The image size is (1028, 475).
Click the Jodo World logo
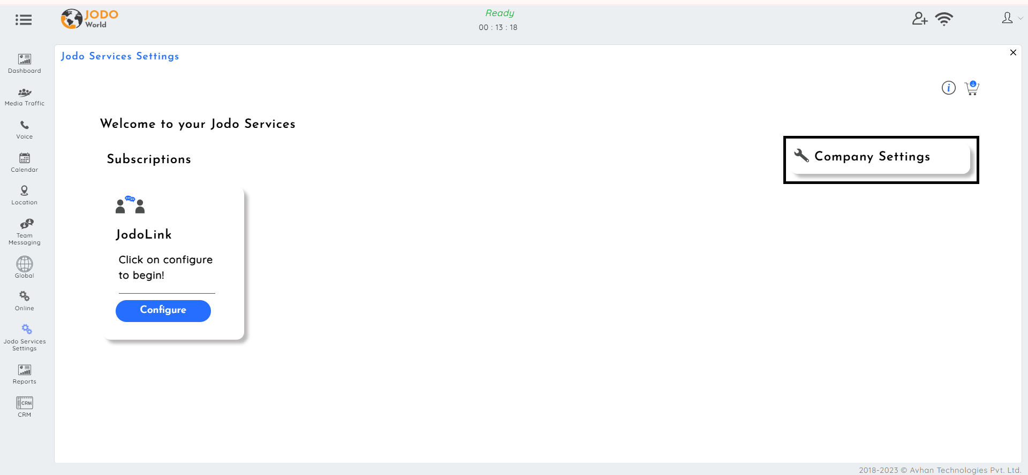89,19
